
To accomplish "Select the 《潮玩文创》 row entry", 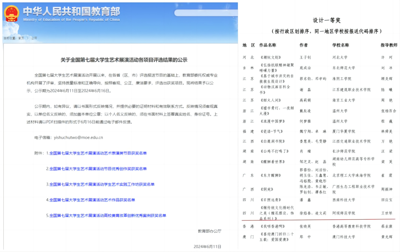I will point(271,57).
